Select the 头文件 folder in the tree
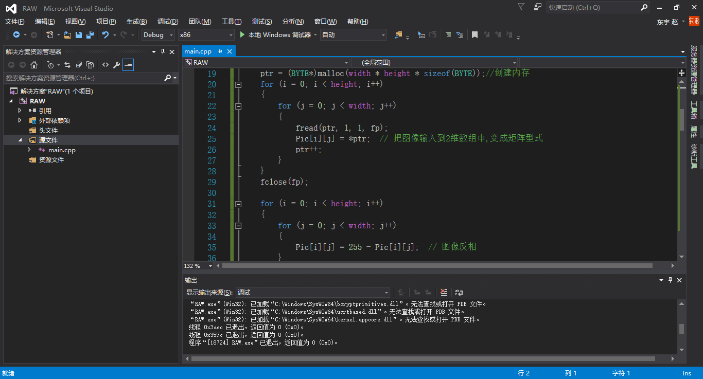Screen dimensions: 703x379 tap(48, 131)
